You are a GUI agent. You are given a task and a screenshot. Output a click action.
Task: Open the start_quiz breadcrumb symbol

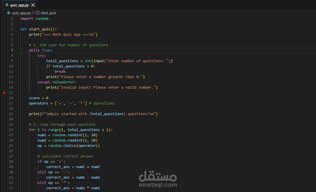[x=48, y=13]
